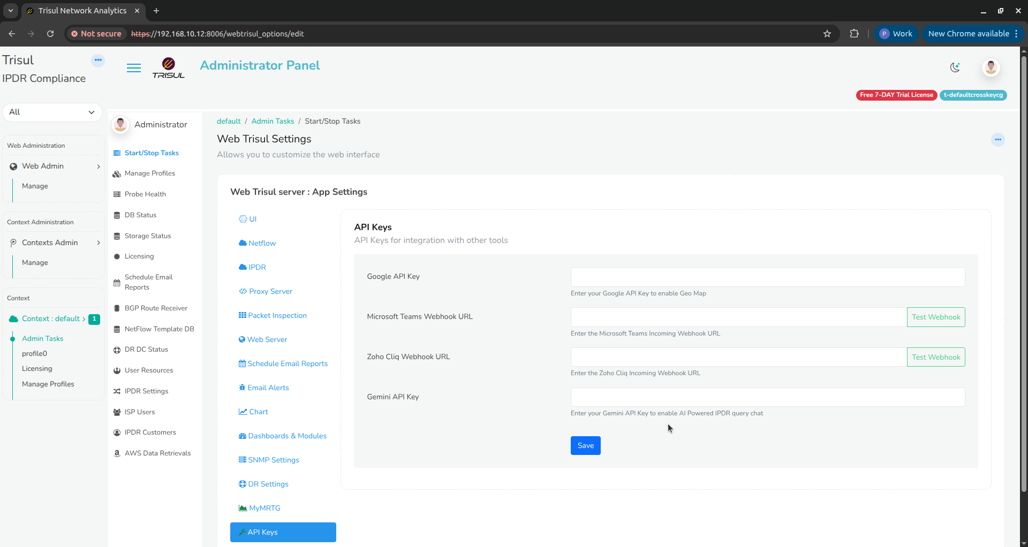The image size is (1028, 547).
Task: Open the Email Alerts tab
Action: pyautogui.click(x=263, y=388)
